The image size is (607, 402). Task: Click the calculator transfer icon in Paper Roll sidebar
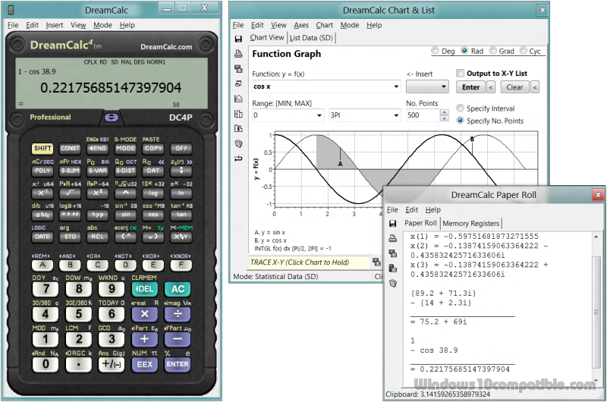[392, 269]
